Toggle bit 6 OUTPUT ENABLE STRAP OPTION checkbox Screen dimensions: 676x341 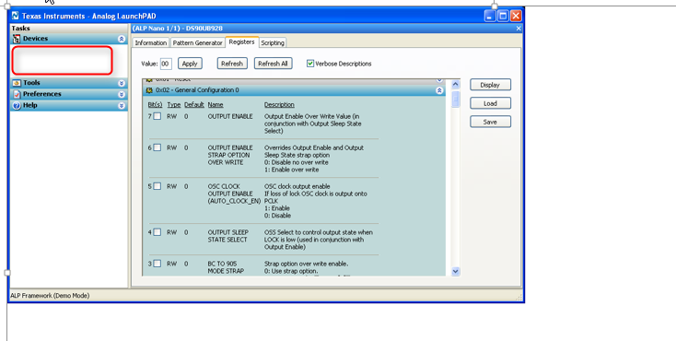pos(157,147)
